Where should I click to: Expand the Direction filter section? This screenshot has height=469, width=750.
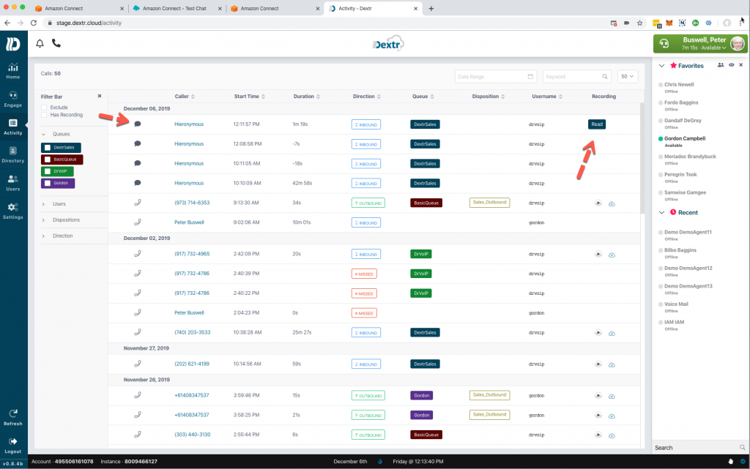pyautogui.click(x=43, y=236)
